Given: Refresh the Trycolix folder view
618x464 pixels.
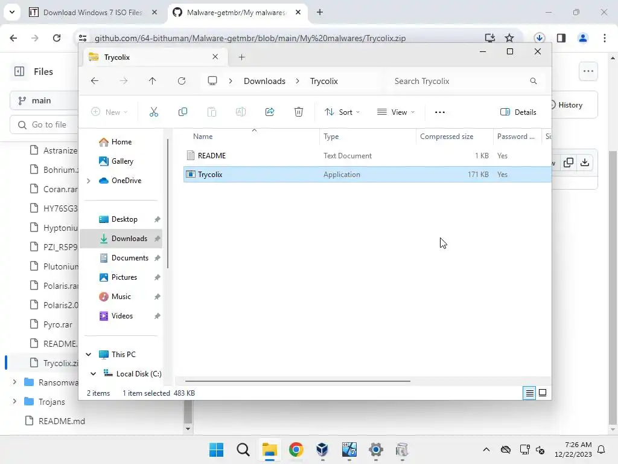Looking at the screenshot, I should click(x=182, y=81).
